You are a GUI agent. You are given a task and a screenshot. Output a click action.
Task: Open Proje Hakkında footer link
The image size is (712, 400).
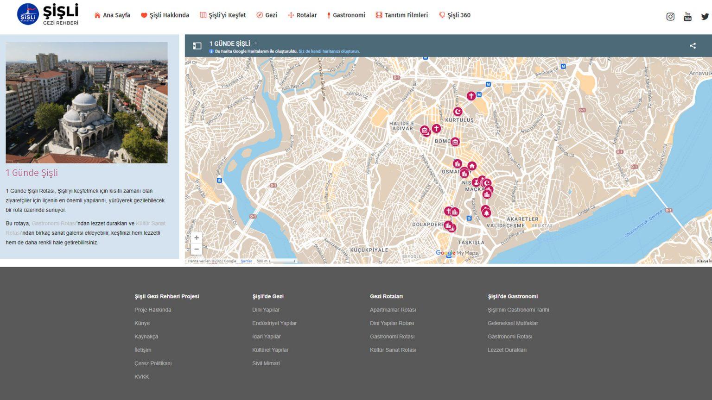(x=153, y=310)
